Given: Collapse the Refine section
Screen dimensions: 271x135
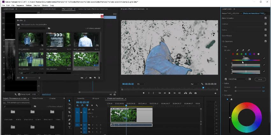Looking at the screenshot, I should pyautogui.click(x=223, y=83).
